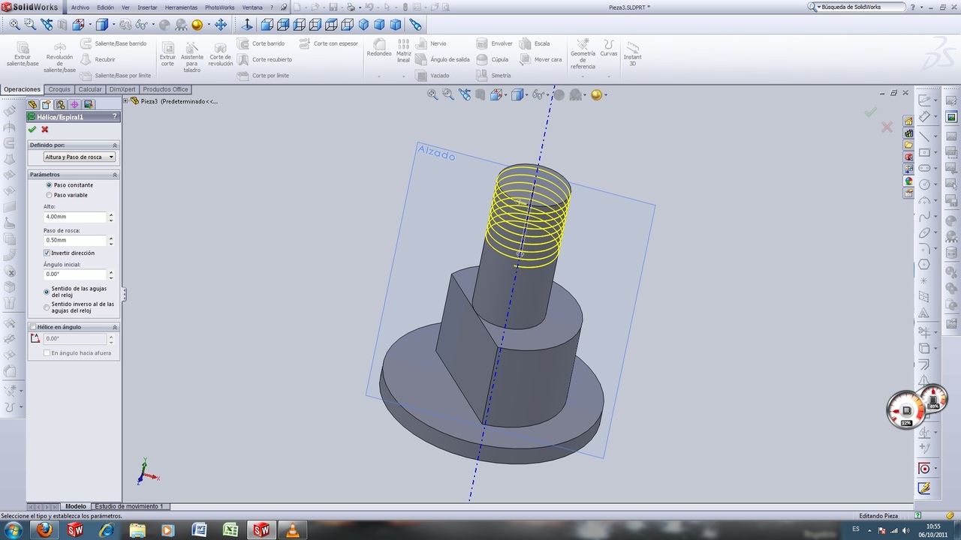Click the Redondeo fillet tool
The width and height of the screenshot is (961, 540).
pos(379,48)
